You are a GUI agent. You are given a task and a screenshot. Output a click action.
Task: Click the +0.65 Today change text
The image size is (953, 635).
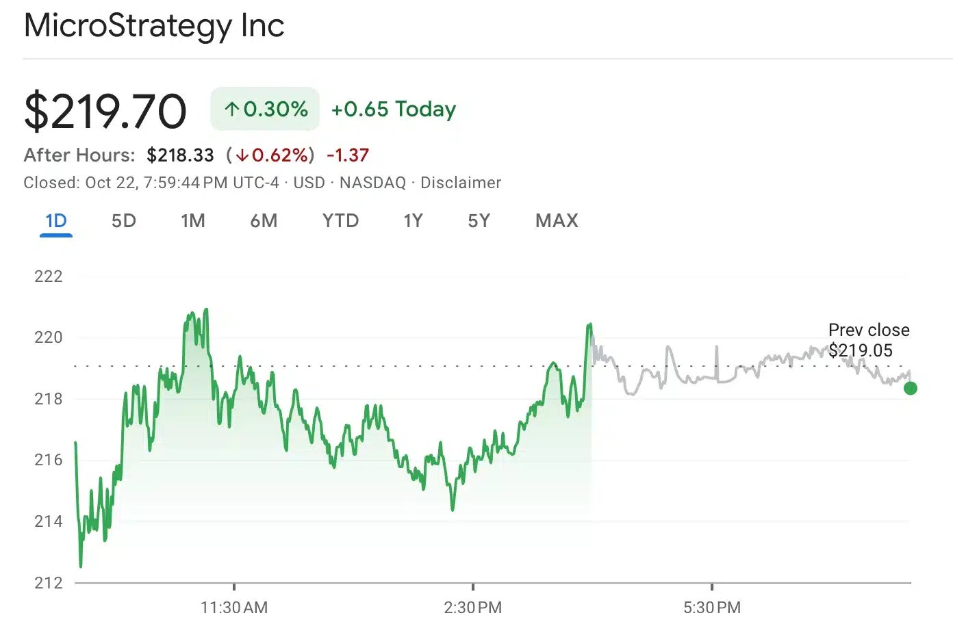[x=394, y=109]
